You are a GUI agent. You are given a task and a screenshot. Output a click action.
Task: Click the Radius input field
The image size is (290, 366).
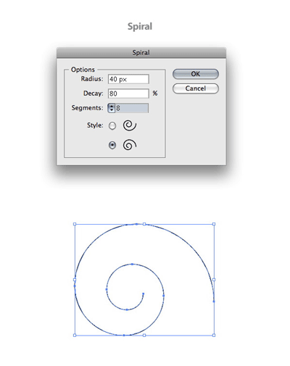tap(128, 79)
